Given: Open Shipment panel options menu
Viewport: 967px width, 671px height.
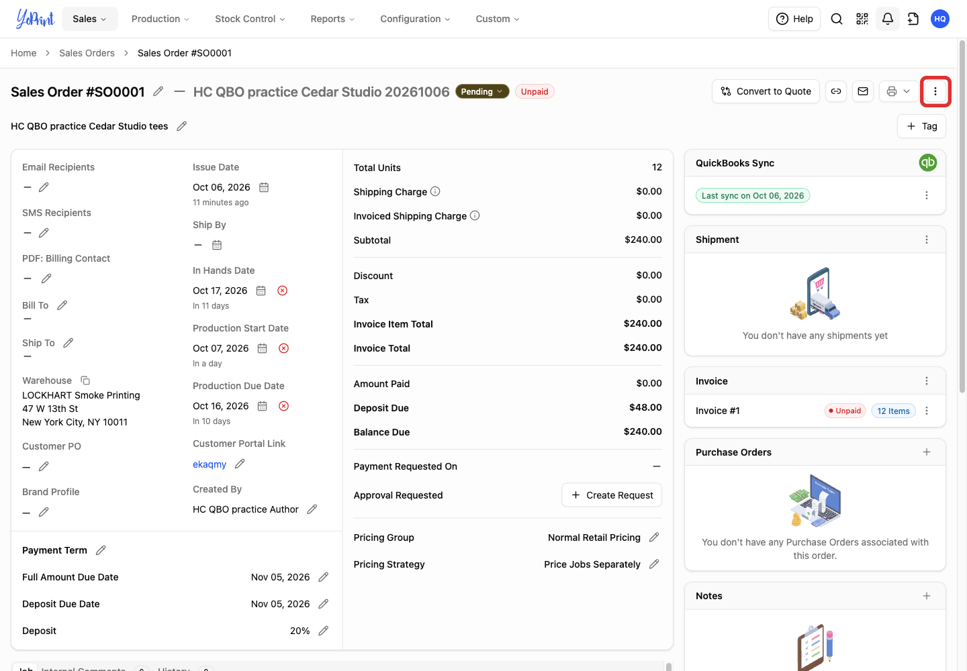Looking at the screenshot, I should [927, 240].
